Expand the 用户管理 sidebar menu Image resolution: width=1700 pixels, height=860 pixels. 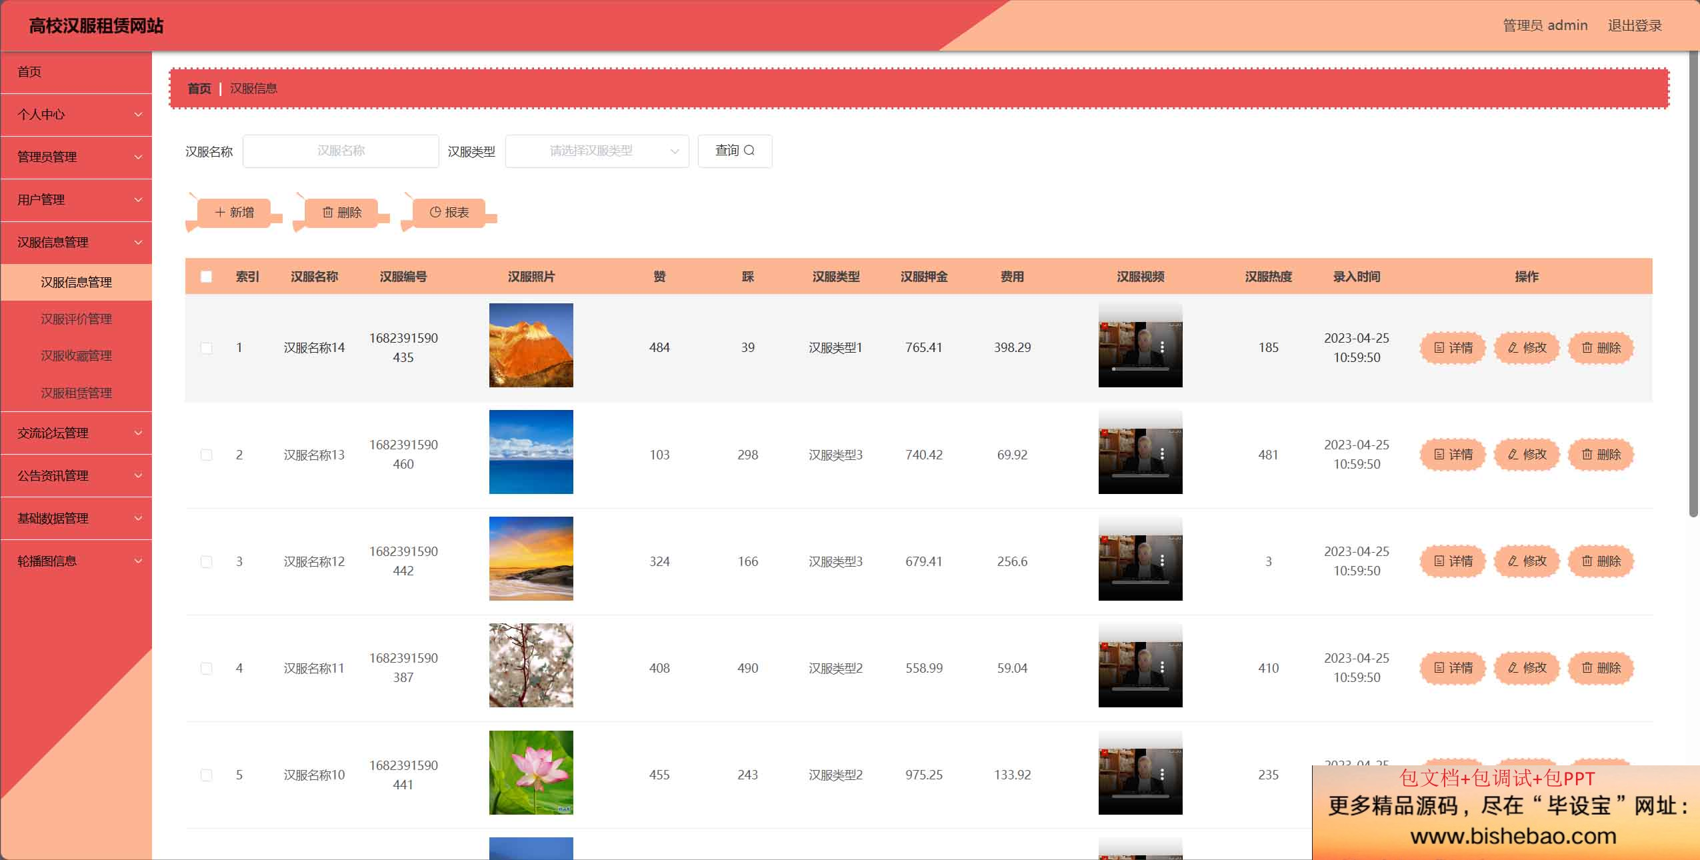(76, 200)
